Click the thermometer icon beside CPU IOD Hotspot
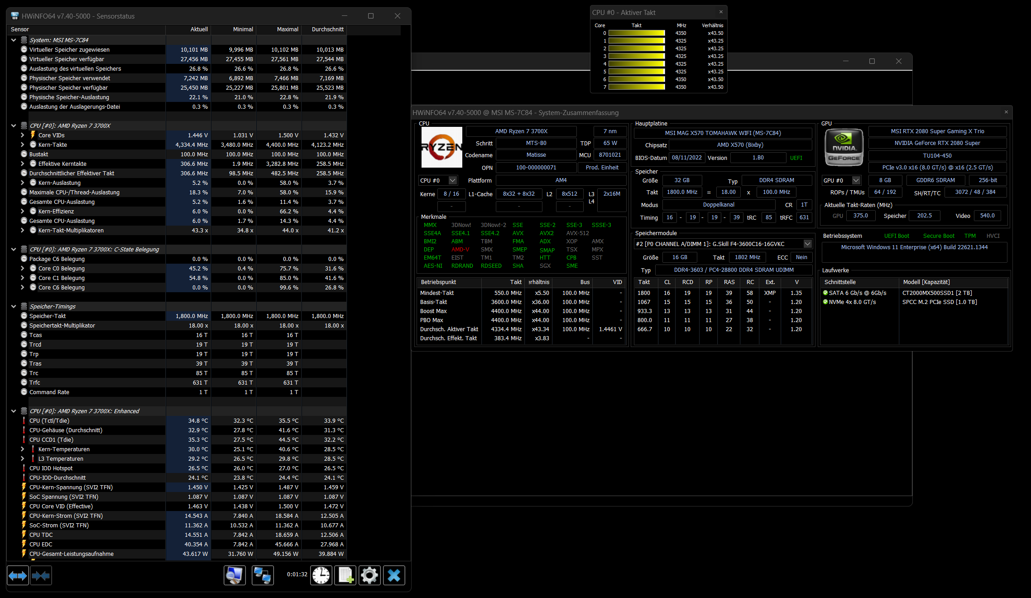1031x598 pixels. click(24, 468)
